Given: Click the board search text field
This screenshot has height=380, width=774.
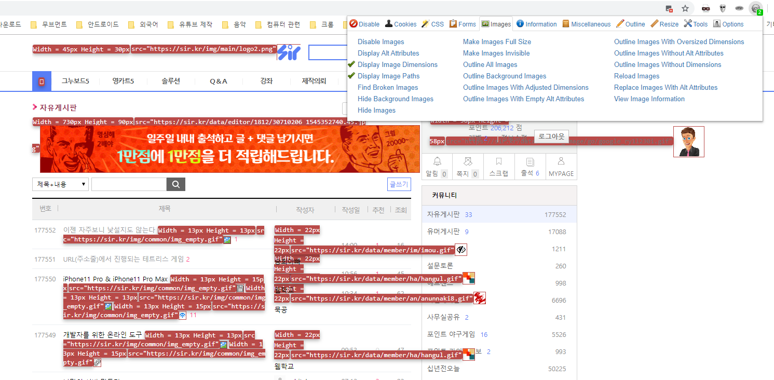Looking at the screenshot, I should point(129,184).
